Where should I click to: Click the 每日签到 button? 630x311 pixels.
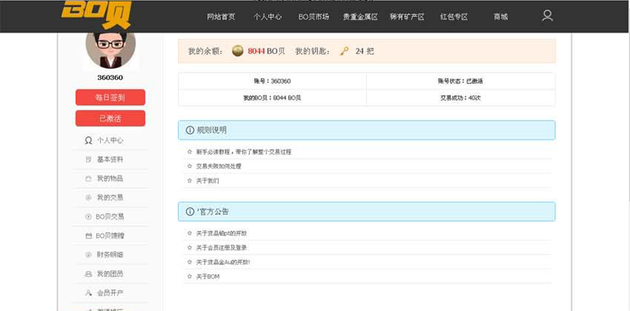(x=111, y=98)
